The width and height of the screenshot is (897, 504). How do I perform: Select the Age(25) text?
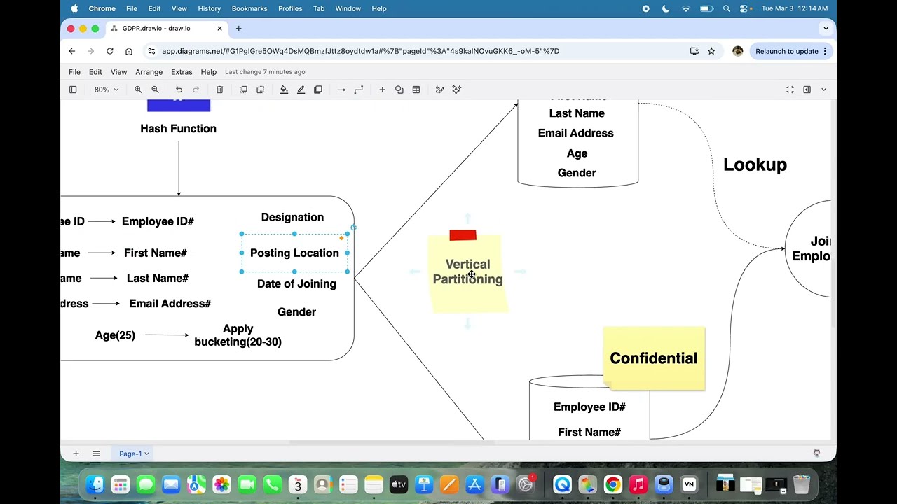click(115, 335)
